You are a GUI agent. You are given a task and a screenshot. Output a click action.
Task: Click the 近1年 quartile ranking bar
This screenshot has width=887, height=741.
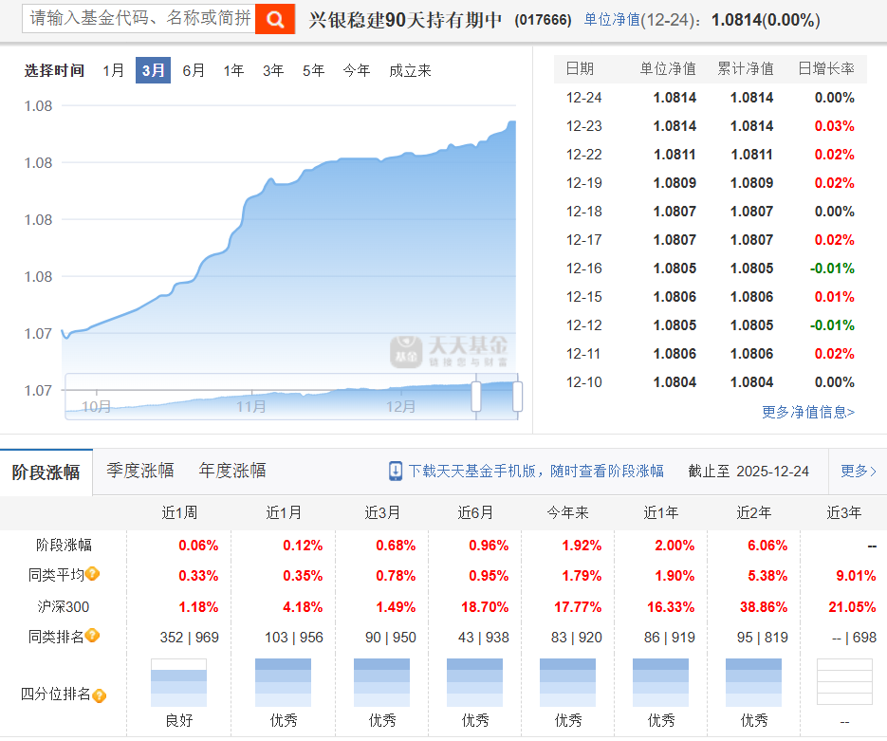pyautogui.click(x=660, y=682)
